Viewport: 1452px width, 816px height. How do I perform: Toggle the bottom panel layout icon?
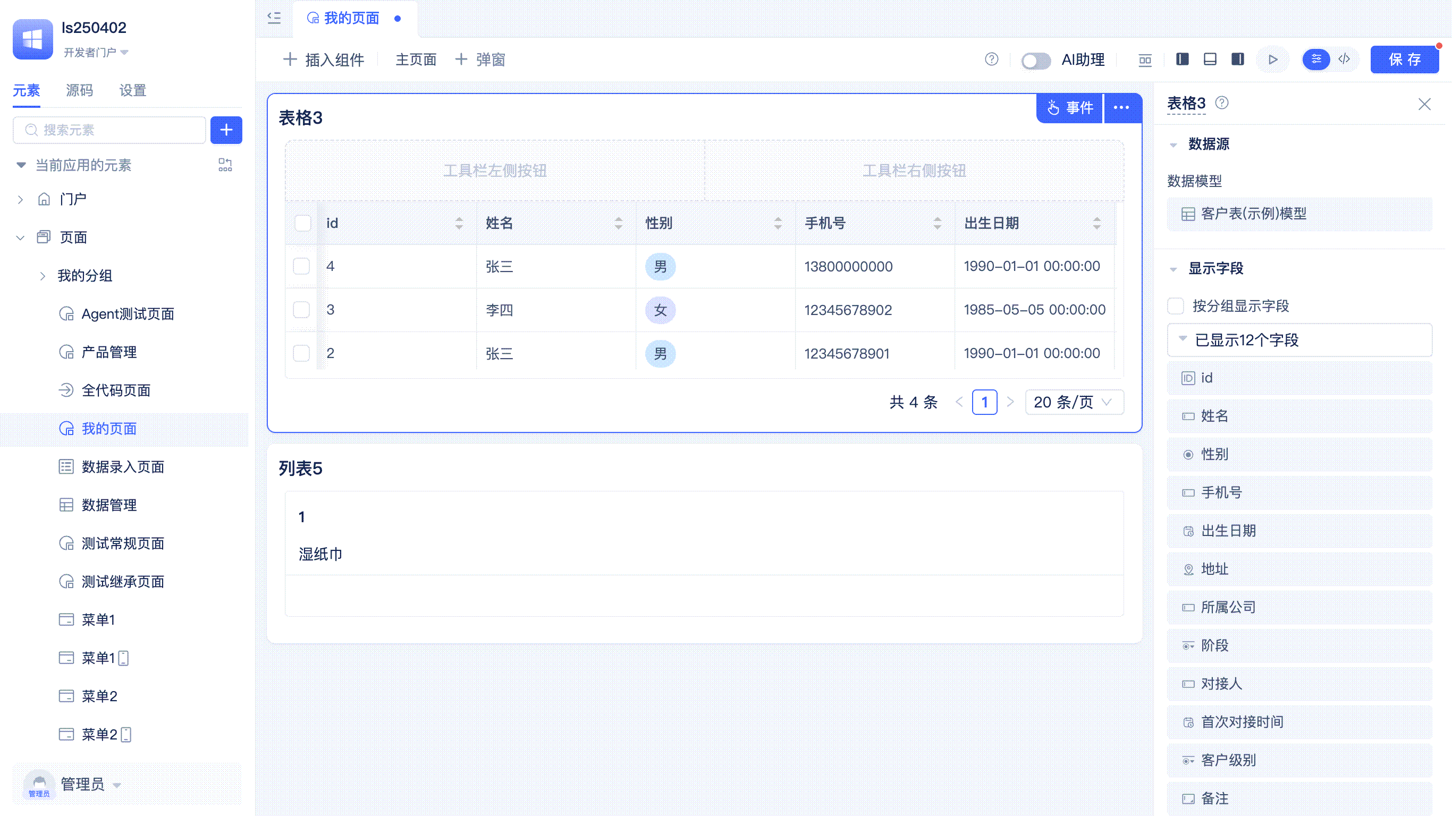1210,59
